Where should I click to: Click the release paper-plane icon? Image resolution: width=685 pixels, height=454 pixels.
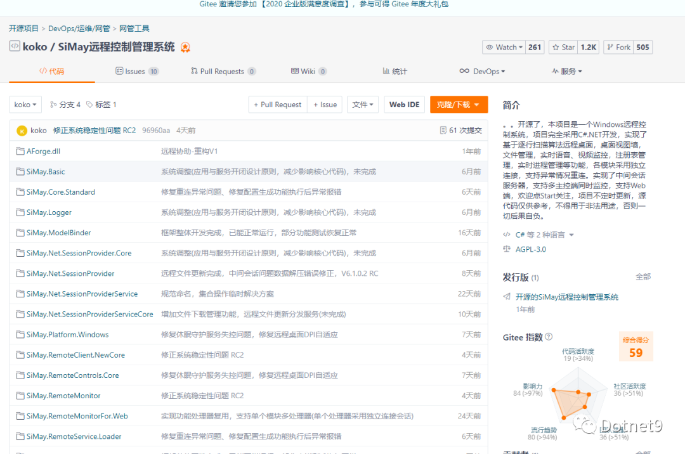tap(507, 297)
